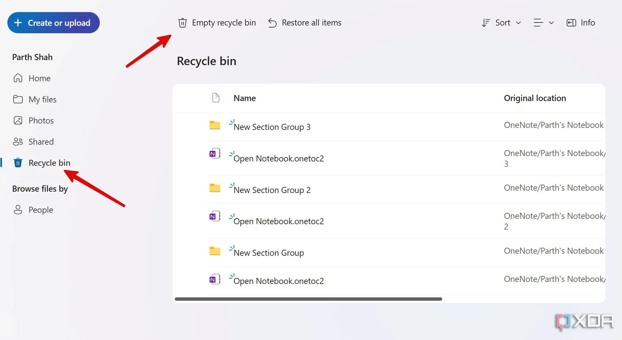Click folder icon of New Section Group row
The height and width of the screenshot is (340, 622).
click(x=215, y=251)
